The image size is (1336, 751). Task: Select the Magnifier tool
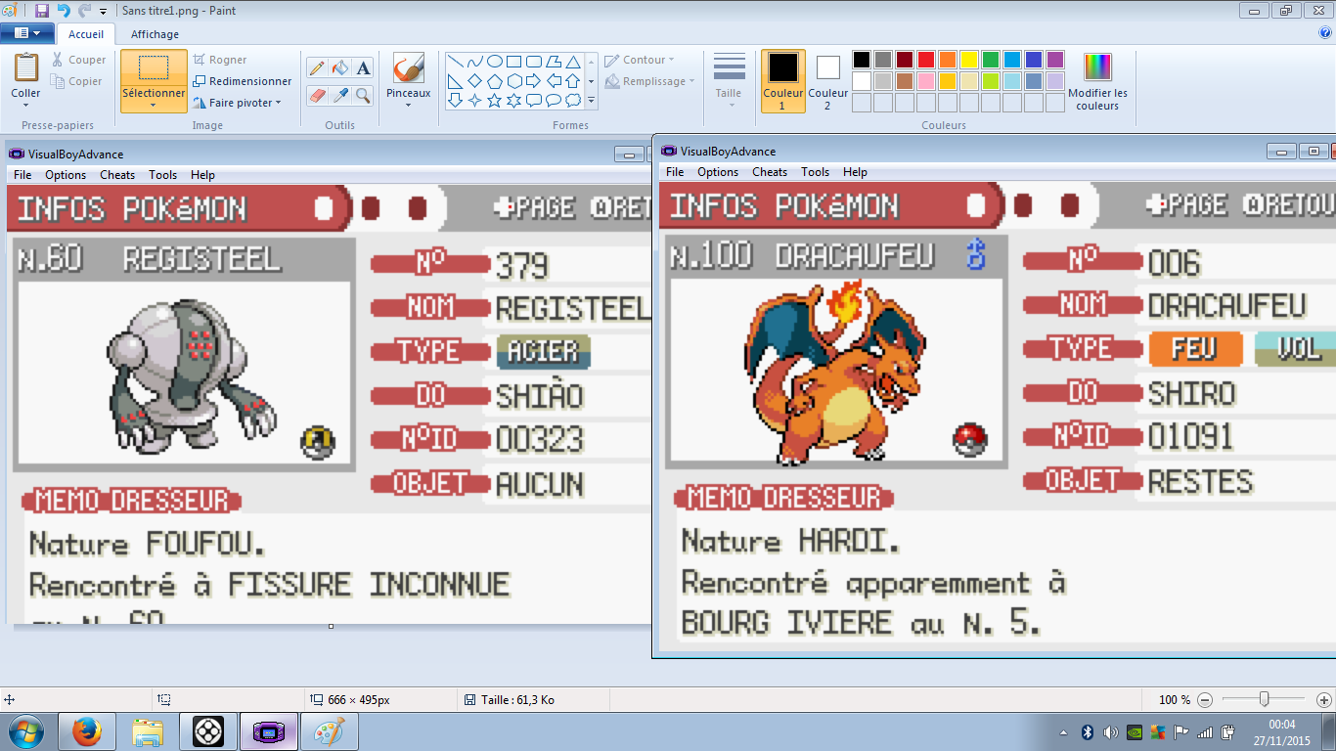point(363,95)
